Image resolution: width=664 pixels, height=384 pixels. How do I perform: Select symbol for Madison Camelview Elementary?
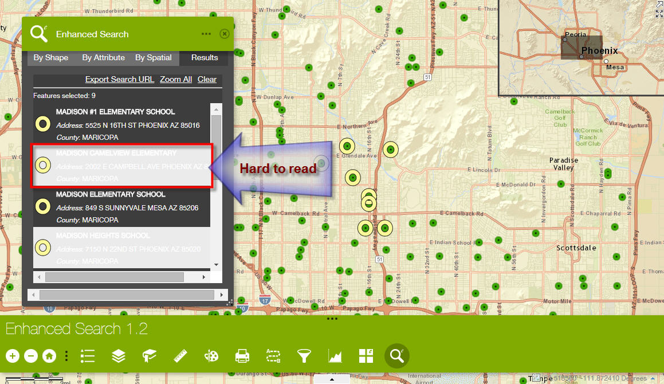[x=43, y=165]
